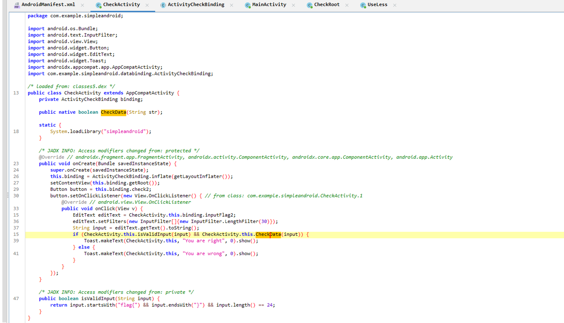The width and height of the screenshot is (564, 323).
Task: Close the UseLess tab
Action: (x=394, y=5)
